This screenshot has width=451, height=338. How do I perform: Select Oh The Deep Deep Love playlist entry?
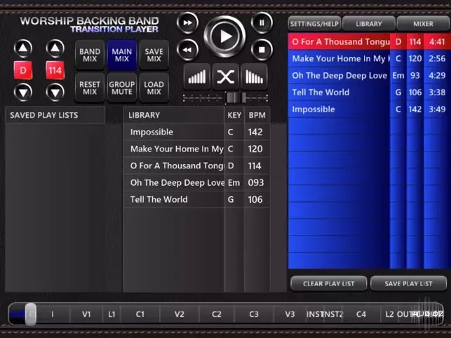370,75
